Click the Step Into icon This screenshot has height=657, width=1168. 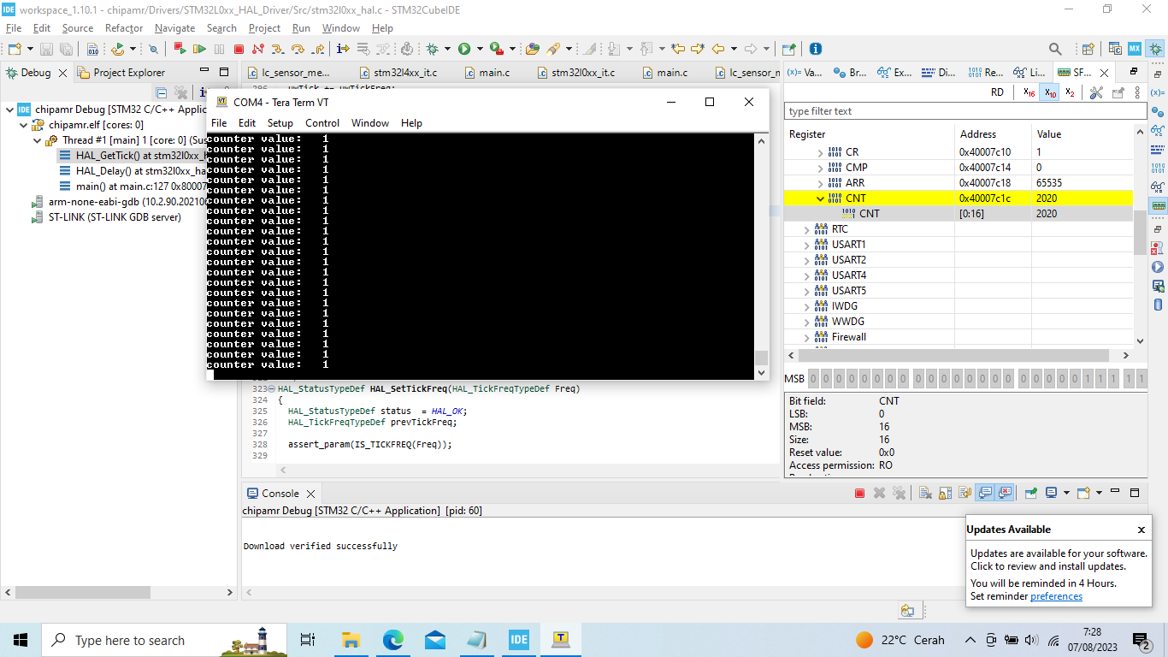tap(278, 50)
